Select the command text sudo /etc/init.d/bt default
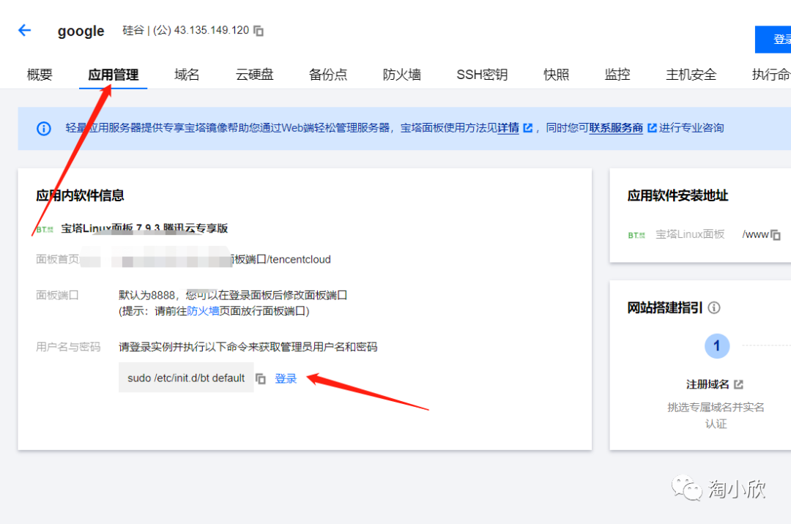The image size is (791, 524). 186,378
